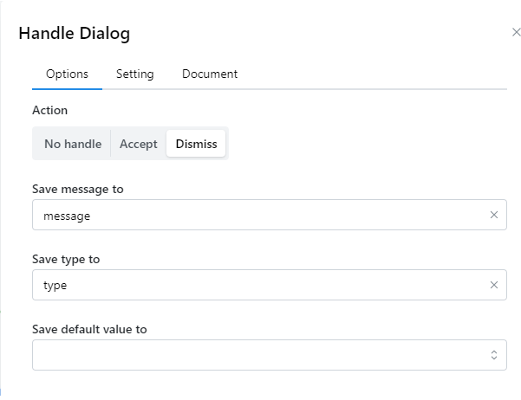
Task: Focus the Save type to input
Action: (260, 285)
